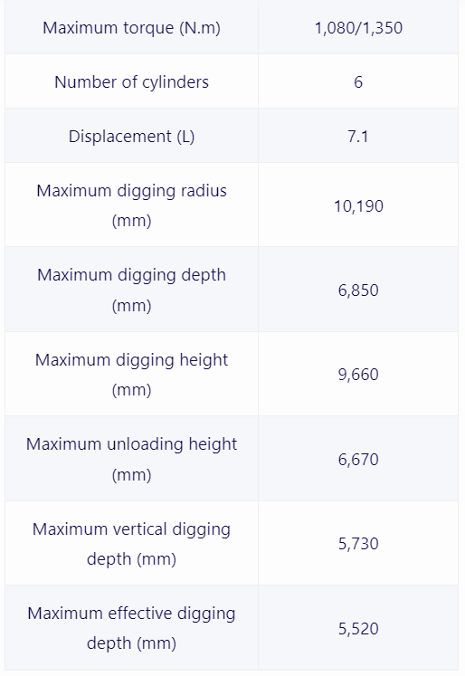Select the unloading height value 6,670
465x676 pixels.
pos(358,459)
